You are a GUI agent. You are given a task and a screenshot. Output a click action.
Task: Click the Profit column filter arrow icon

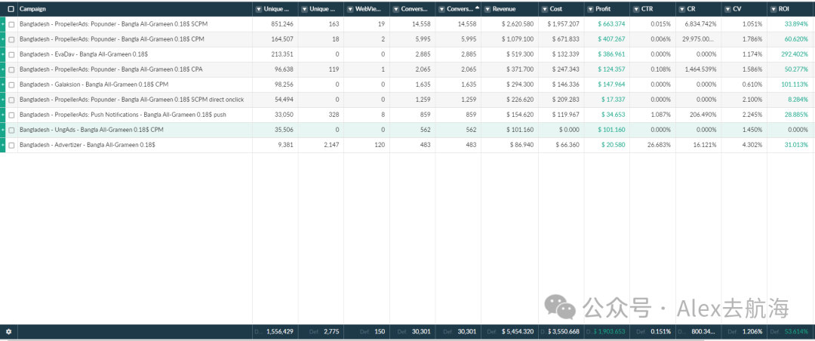(x=590, y=9)
